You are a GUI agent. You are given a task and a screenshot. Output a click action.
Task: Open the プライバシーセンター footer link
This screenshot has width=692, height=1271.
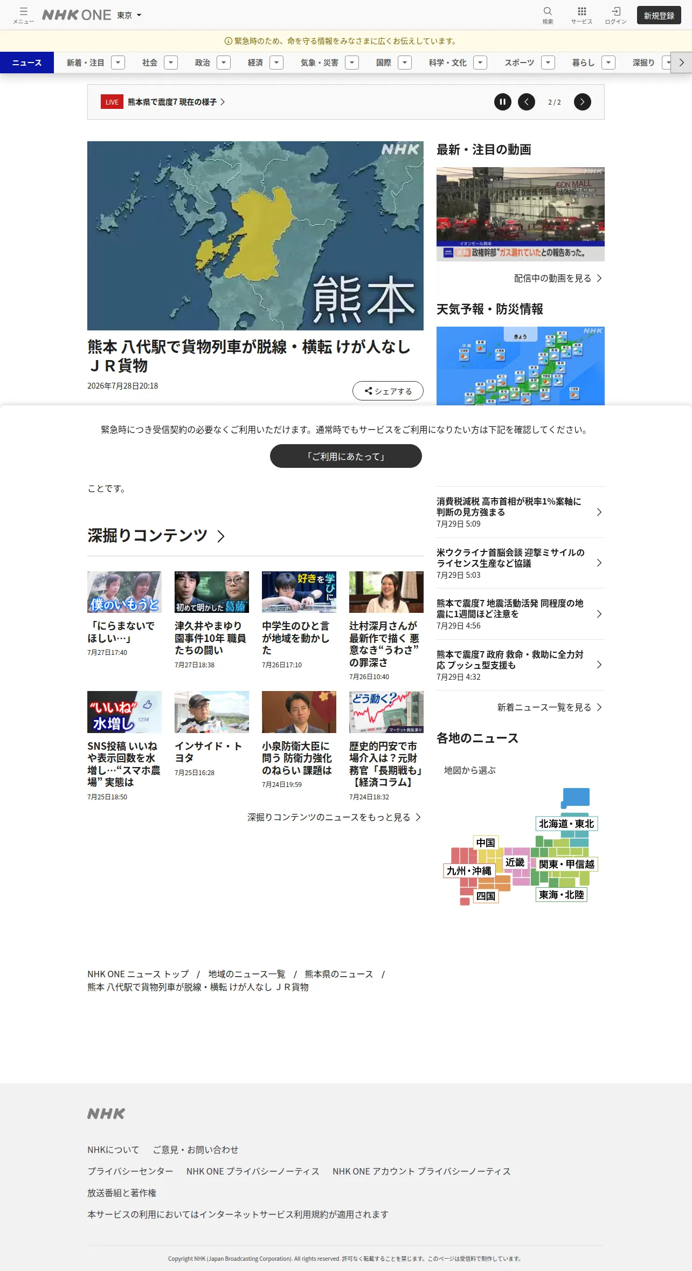130,1171
